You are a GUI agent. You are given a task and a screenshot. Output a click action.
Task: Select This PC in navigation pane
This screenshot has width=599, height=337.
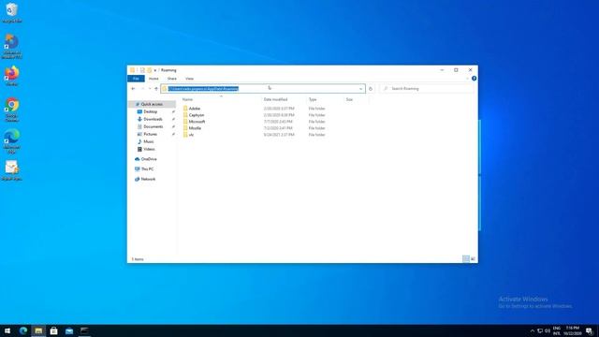tap(147, 168)
